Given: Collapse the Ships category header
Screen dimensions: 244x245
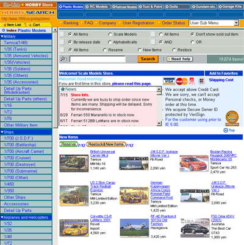Looking at the screenshot, I should 26,132.
